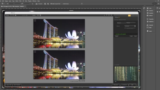The height and width of the screenshot is (90, 160).
Task: Click the loupe preview thumbnail
Action: [x=126, y=73]
